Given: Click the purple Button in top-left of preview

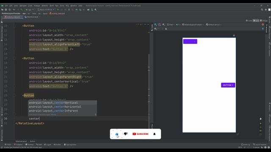Looking at the screenshot, I should tap(190, 41).
